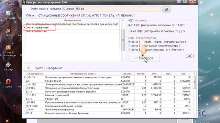
Task: Click the Обоснование column header
Action: [35, 74]
